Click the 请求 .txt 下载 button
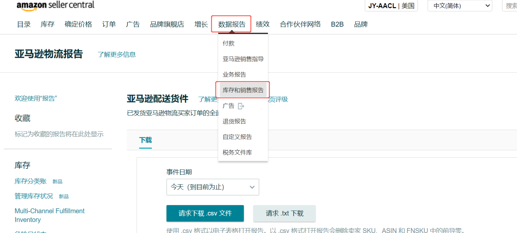This screenshot has width=517, height=233. click(x=284, y=213)
